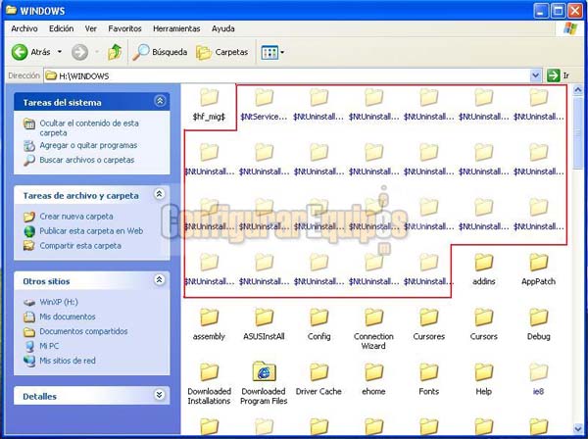Toggle the Carpetas folder pane
Viewport: 588px width, 439px height.
click(x=222, y=52)
